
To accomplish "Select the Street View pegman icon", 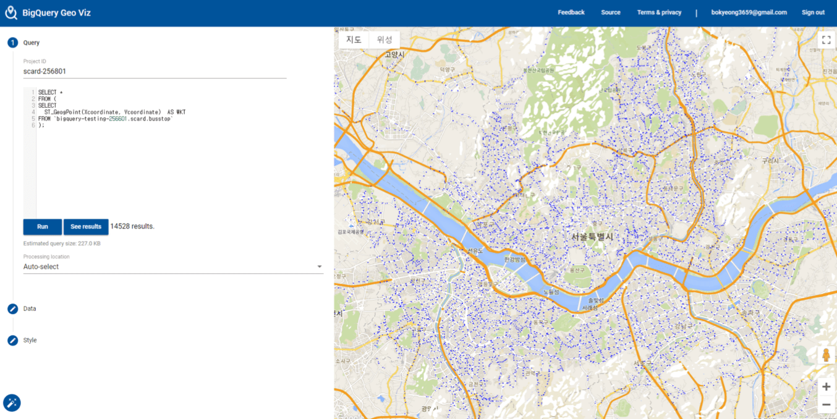I will 826,355.
